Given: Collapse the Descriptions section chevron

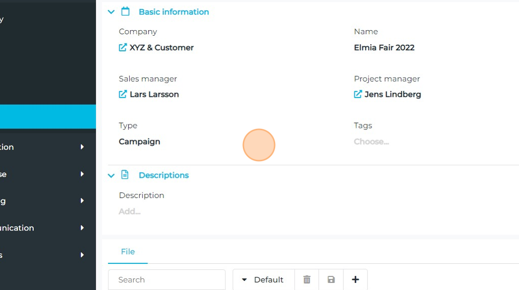Looking at the screenshot, I should 111,175.
